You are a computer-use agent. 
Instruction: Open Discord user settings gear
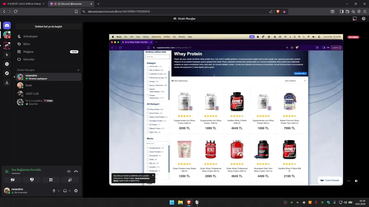[76, 191]
